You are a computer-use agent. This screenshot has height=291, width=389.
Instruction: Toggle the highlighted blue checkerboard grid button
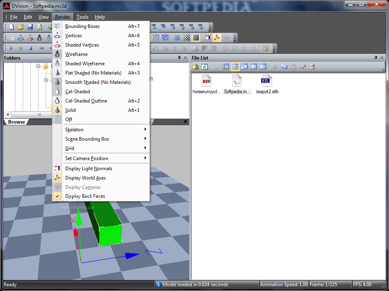coord(196,38)
